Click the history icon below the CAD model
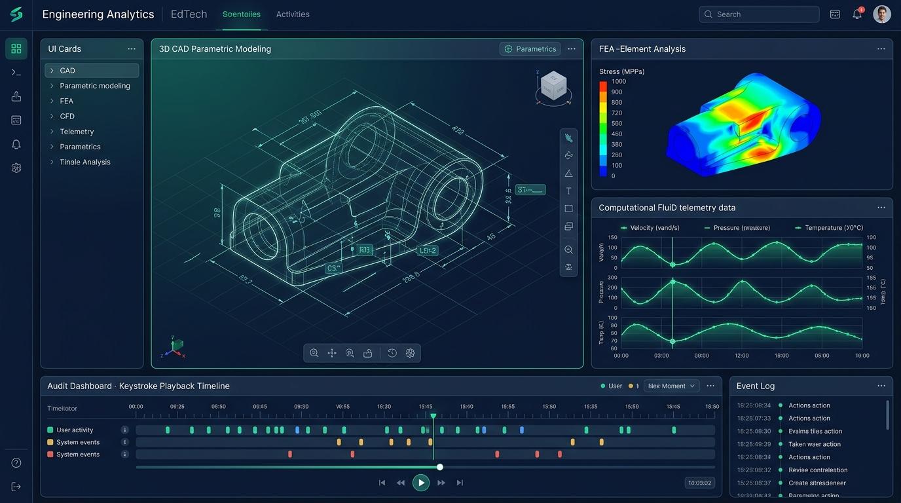The image size is (901, 503). [x=392, y=353]
